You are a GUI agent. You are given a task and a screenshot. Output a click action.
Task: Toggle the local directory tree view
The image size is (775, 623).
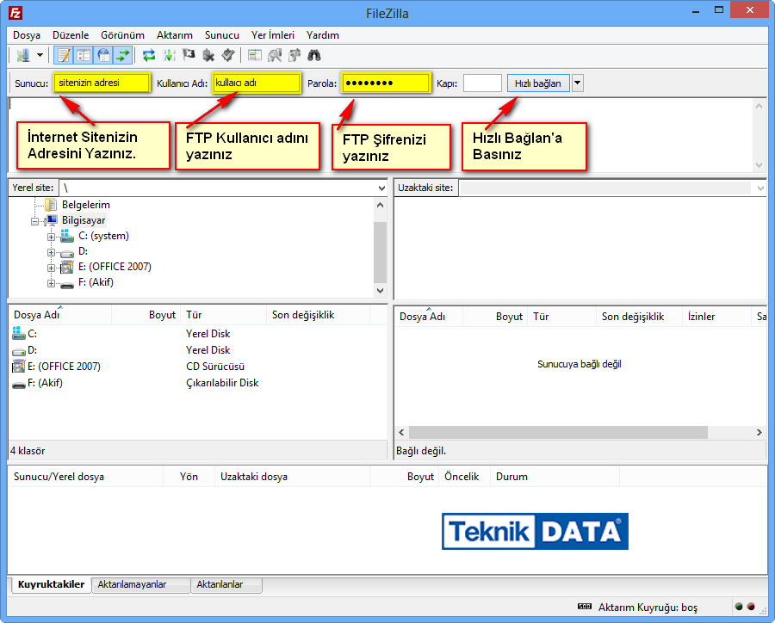tap(84, 56)
